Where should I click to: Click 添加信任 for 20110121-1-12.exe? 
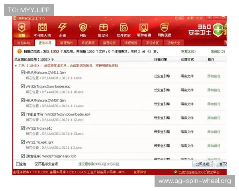coord(214,118)
